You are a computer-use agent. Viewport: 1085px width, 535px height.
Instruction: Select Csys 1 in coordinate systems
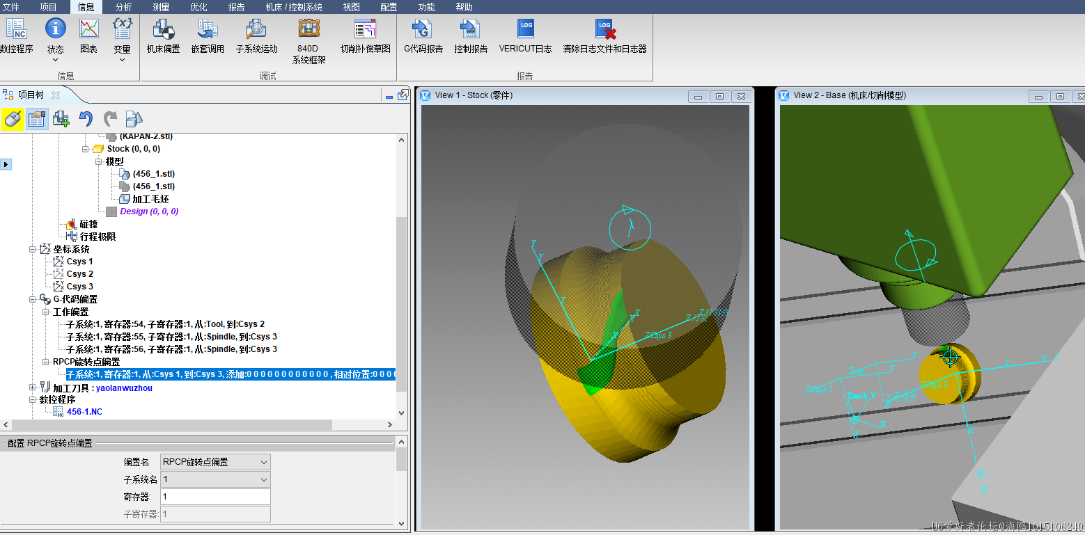(79, 262)
